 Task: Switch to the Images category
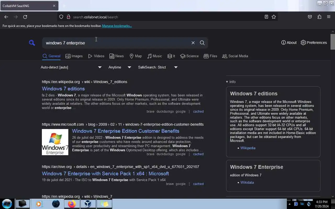[x=74, y=56]
